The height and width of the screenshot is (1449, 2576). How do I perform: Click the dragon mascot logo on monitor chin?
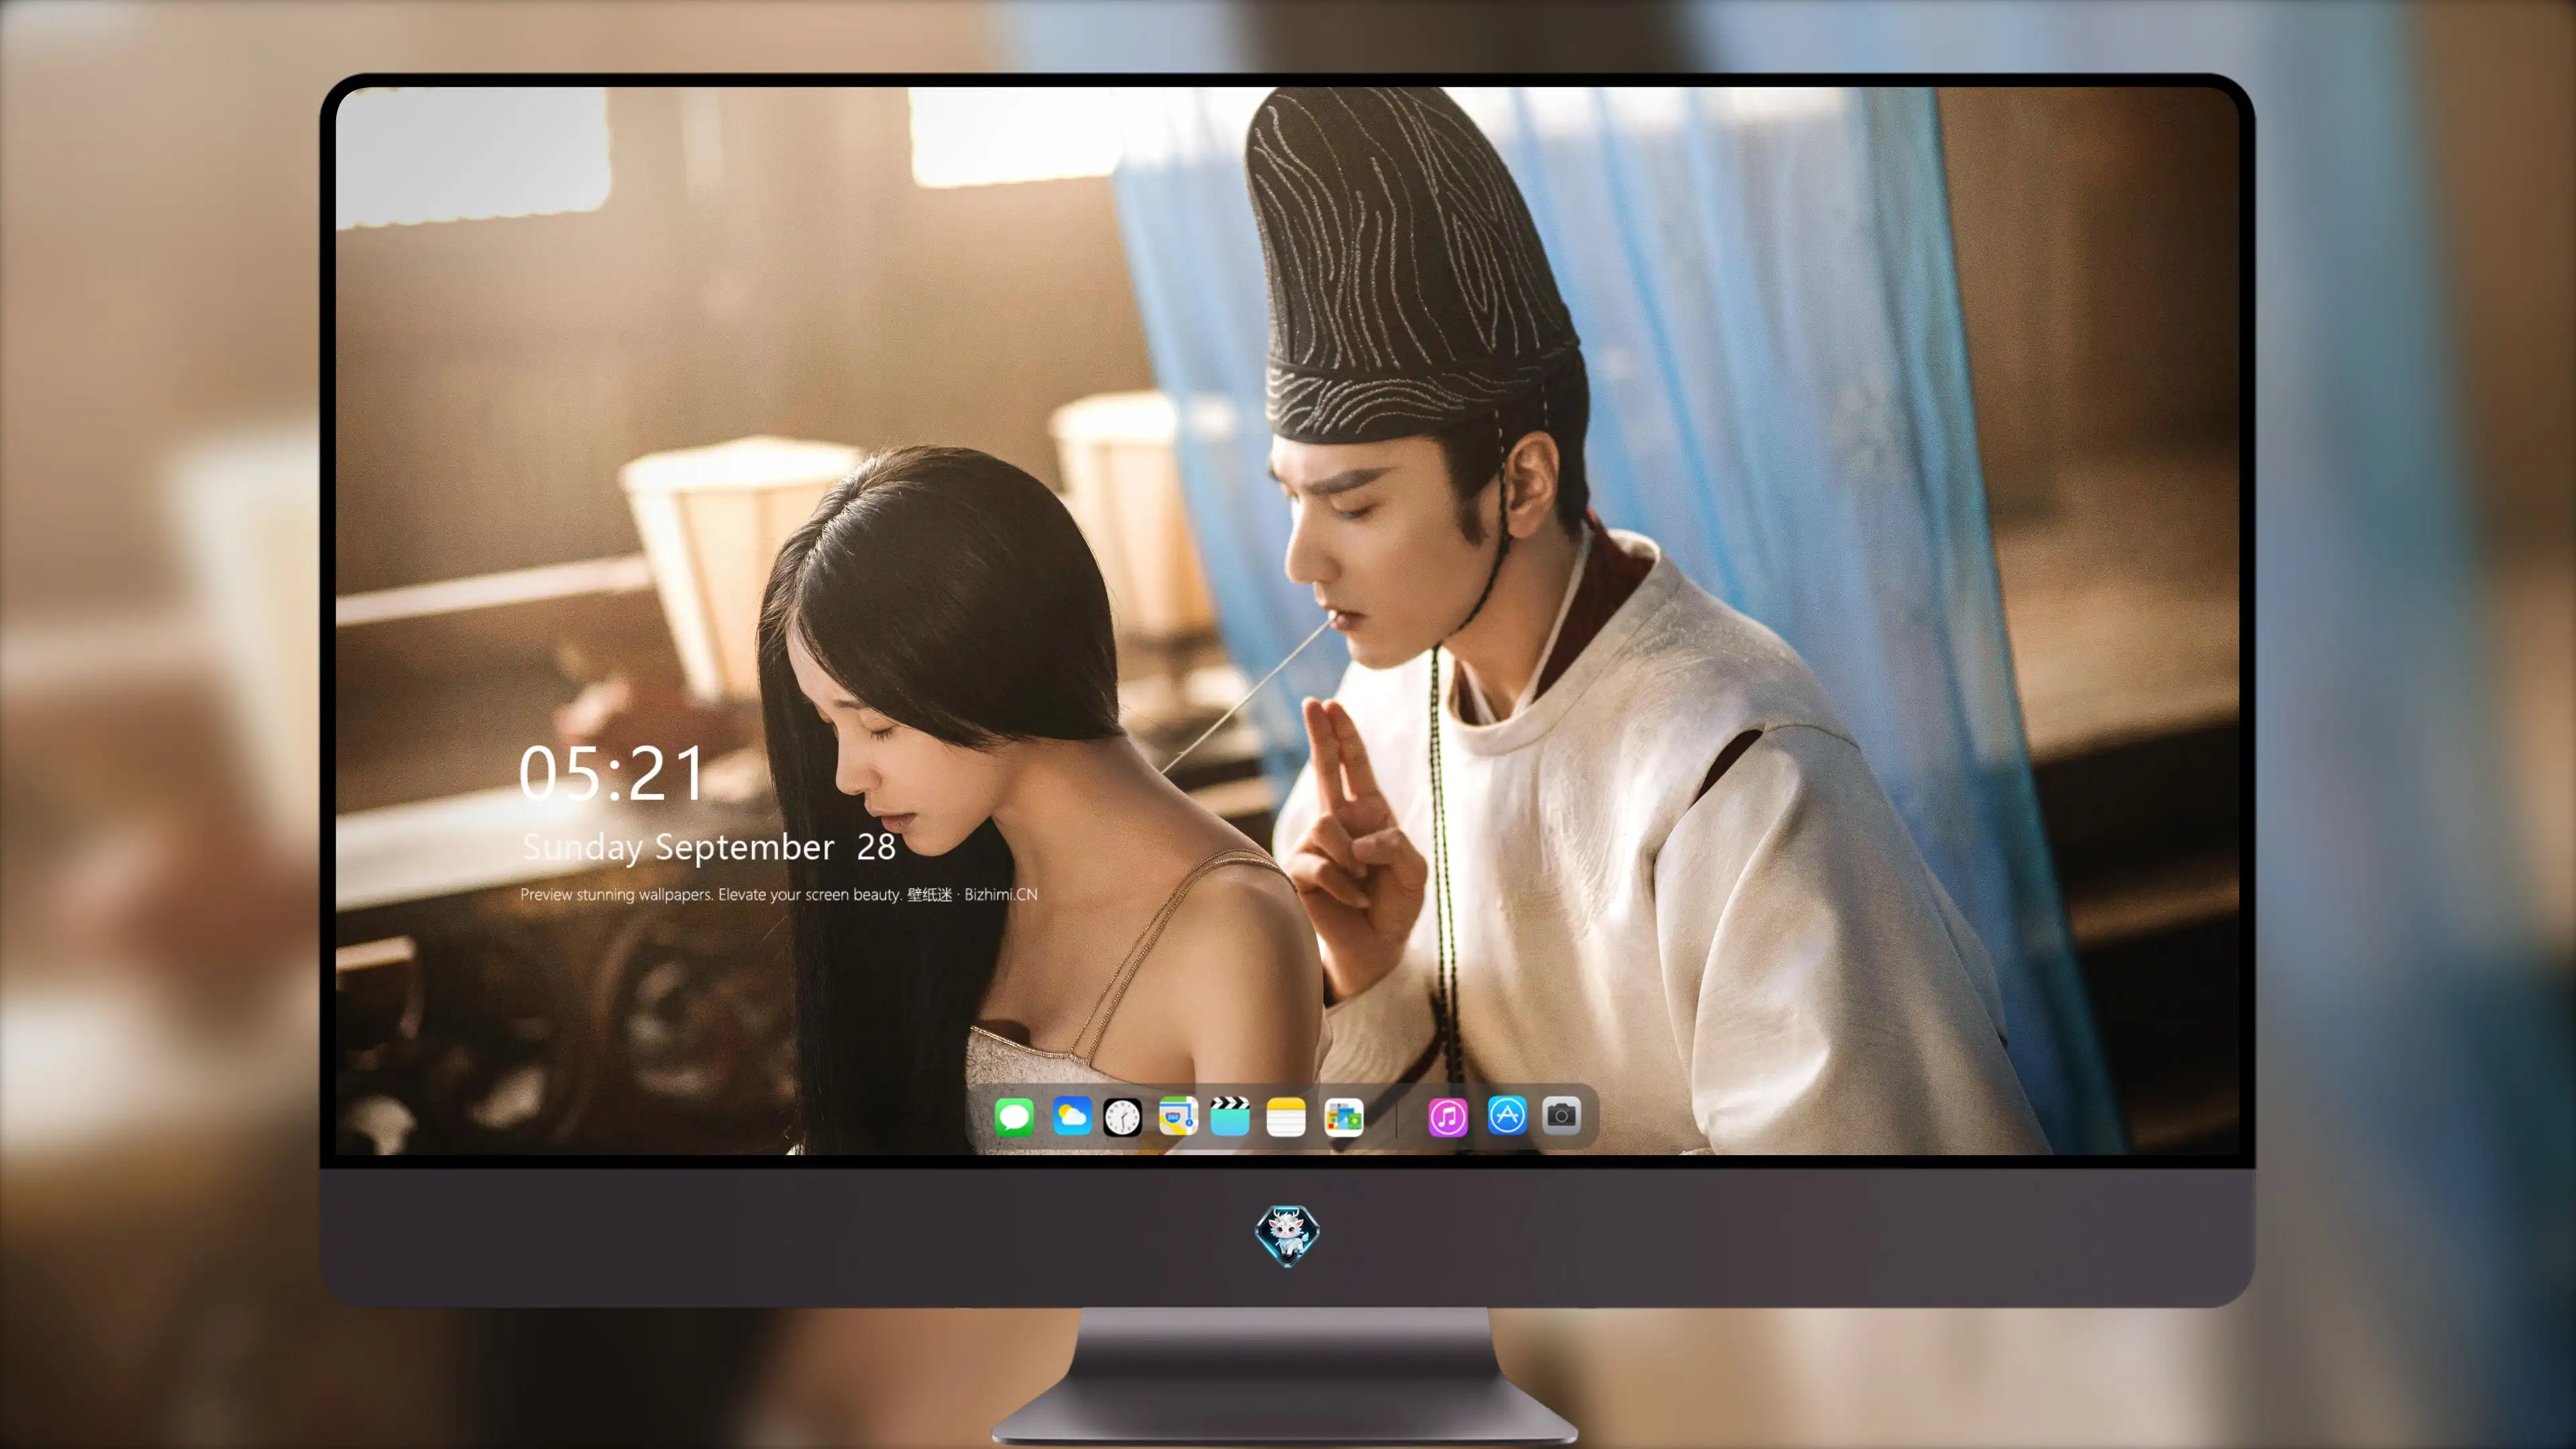click(1287, 1235)
